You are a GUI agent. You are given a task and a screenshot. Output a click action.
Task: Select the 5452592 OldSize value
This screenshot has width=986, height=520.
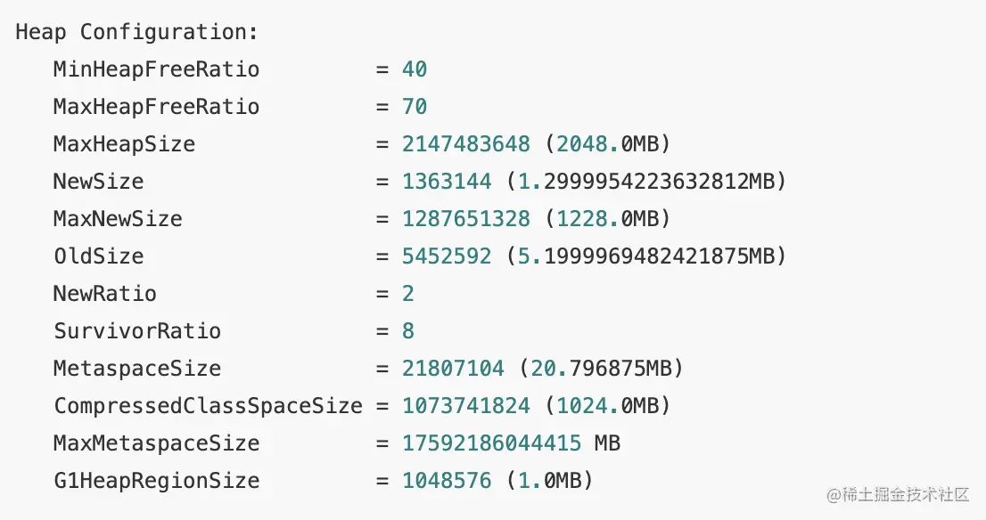coord(447,256)
